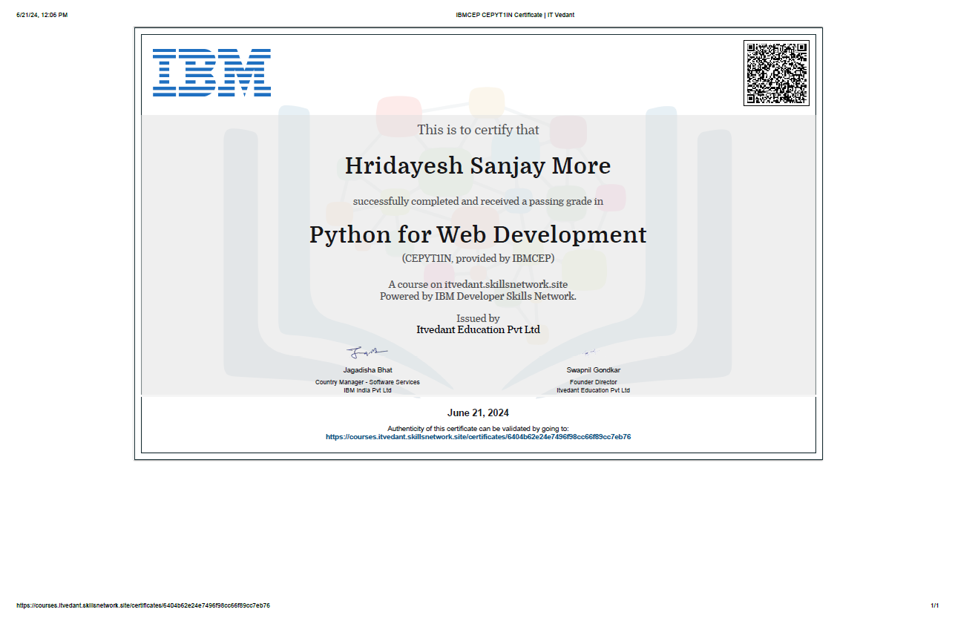The image size is (955, 618).
Task: Click the 'IBM India Pvt Ltd' text
Action: click(x=367, y=390)
